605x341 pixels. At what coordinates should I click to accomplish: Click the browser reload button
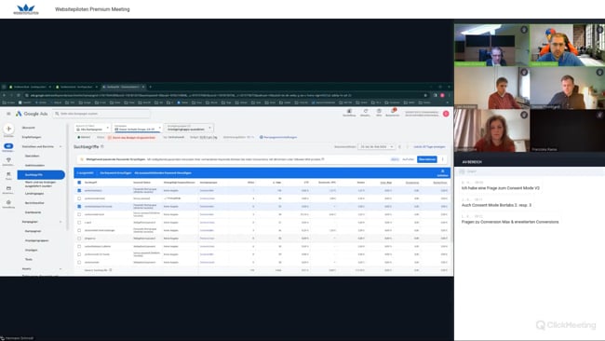(x=20, y=95)
